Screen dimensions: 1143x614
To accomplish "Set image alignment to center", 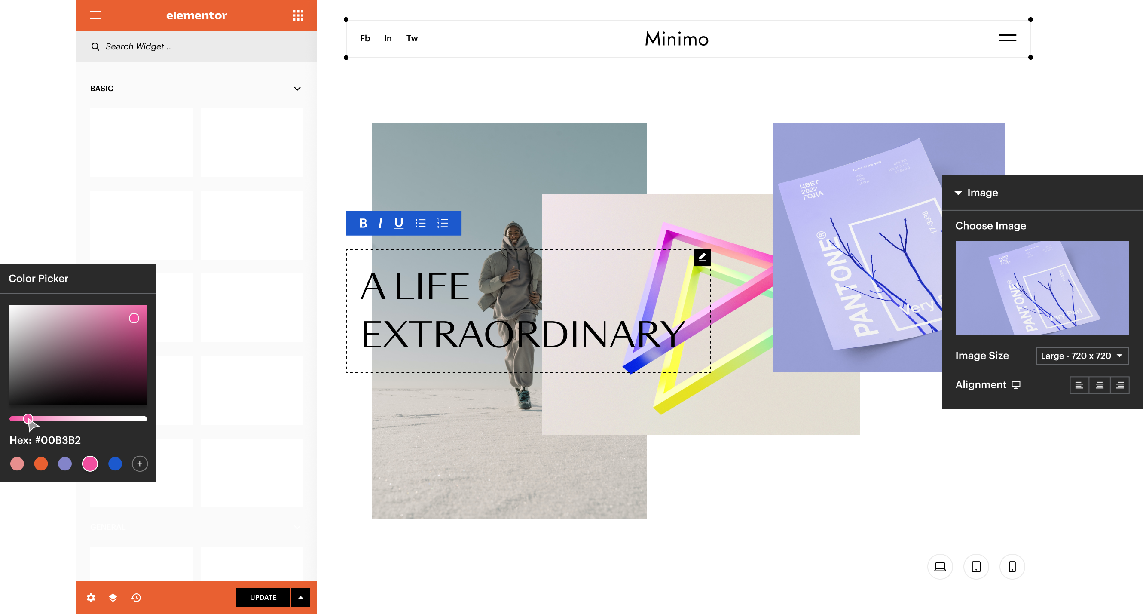I will 1100,385.
